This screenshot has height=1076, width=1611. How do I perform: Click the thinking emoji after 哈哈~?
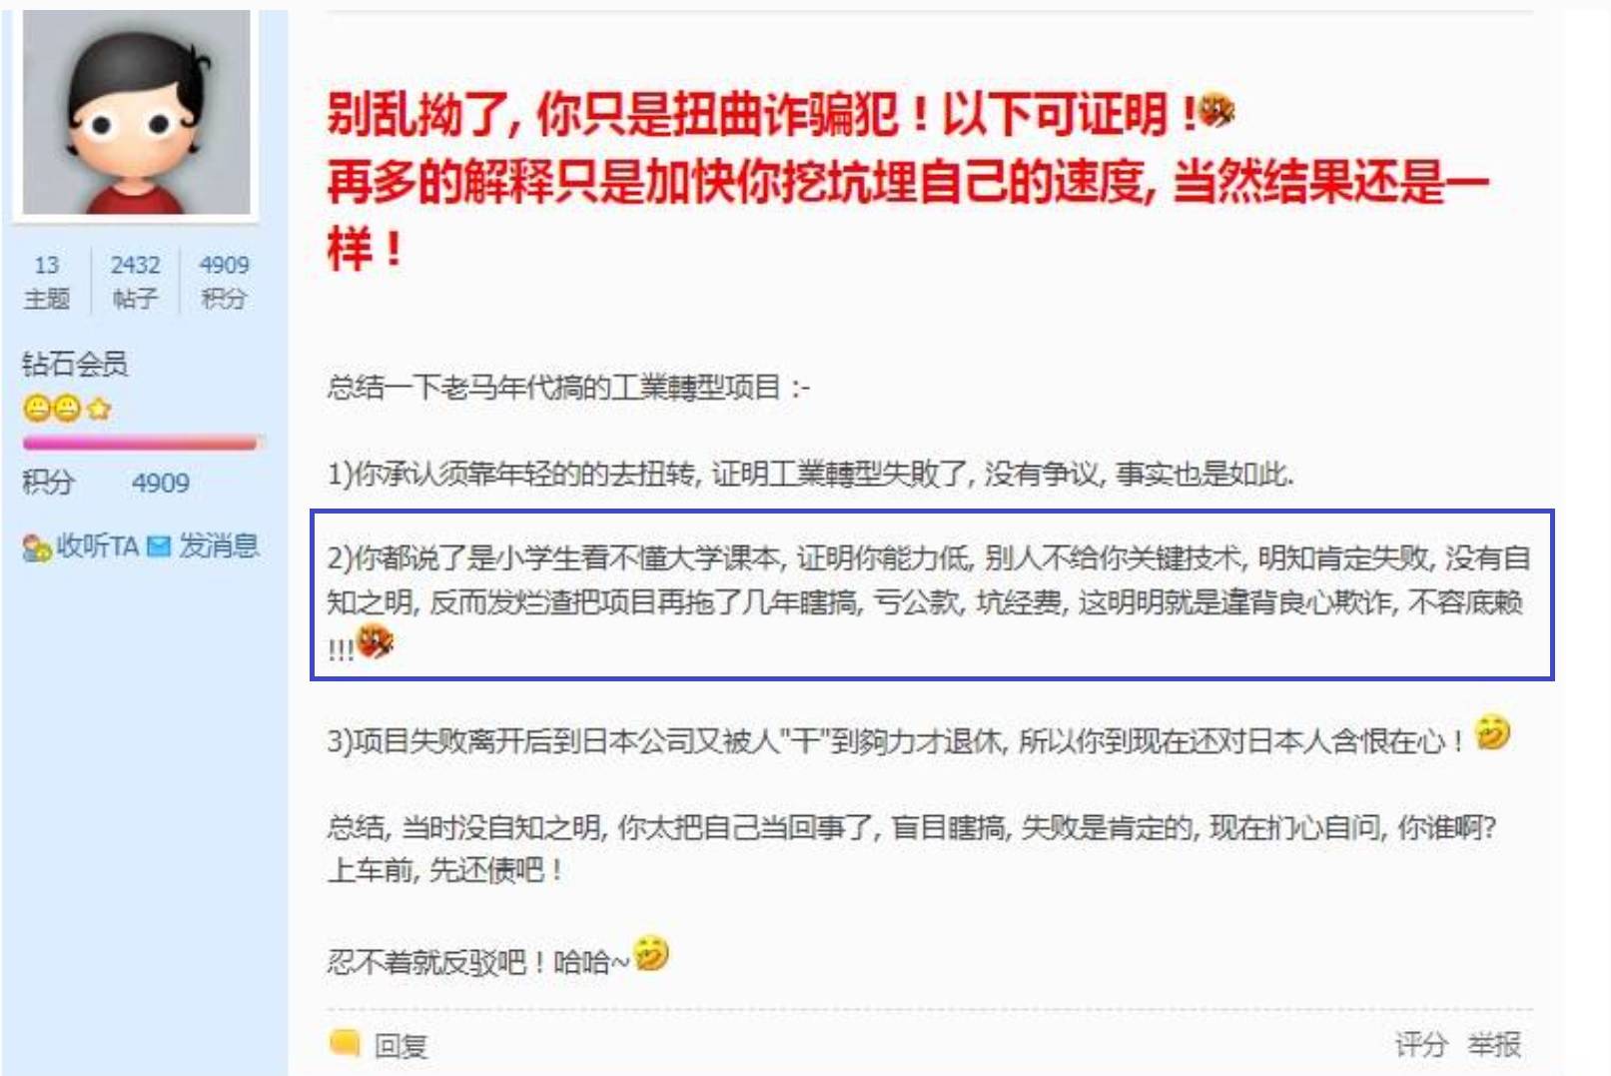click(x=651, y=954)
